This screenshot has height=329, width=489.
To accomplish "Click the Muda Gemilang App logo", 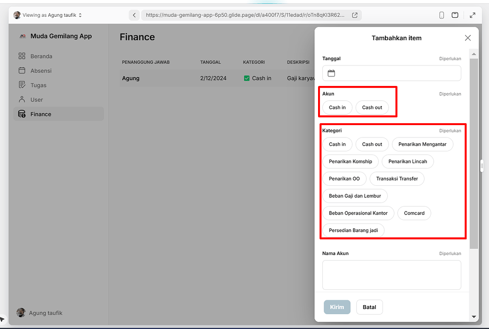I will (23, 36).
